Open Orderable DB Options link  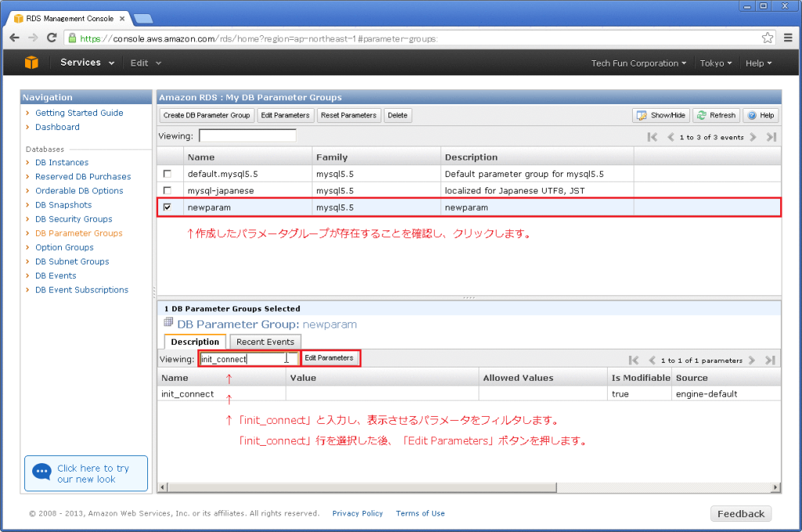pos(79,191)
